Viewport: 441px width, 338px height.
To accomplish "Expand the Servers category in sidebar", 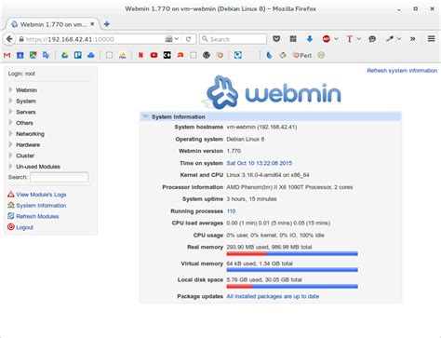I will pos(10,112).
